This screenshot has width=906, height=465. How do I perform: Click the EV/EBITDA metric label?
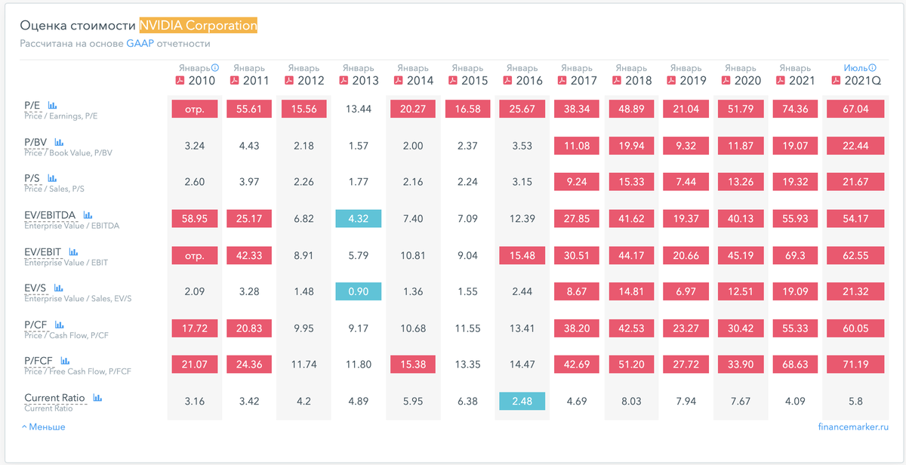pos(51,215)
